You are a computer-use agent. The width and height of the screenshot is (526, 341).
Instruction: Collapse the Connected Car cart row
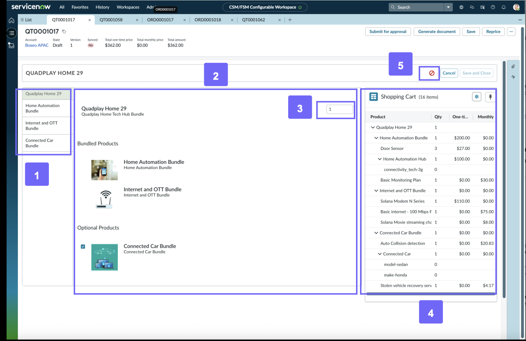(x=380, y=254)
